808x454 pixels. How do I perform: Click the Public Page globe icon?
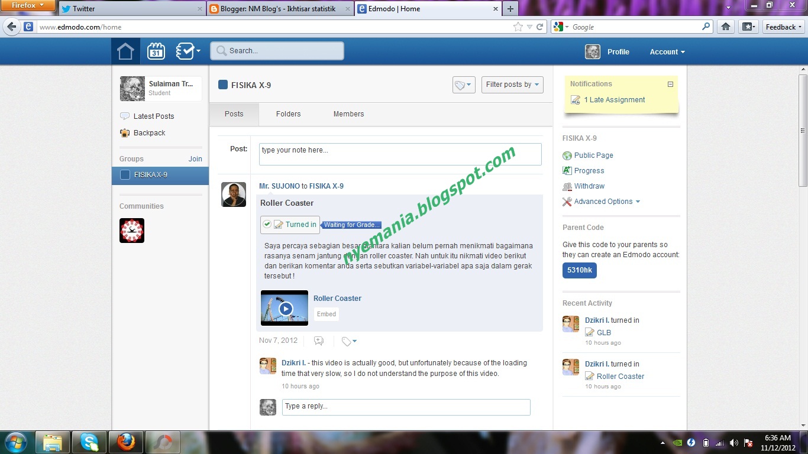(x=567, y=155)
